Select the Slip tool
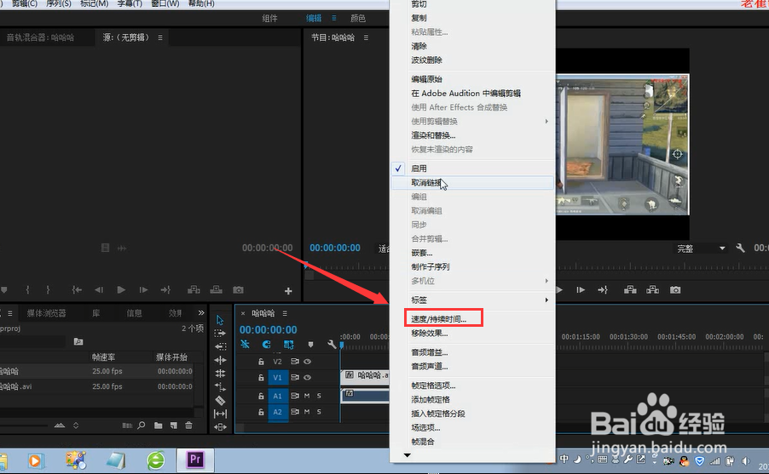This screenshot has width=769, height=474. pyautogui.click(x=220, y=414)
